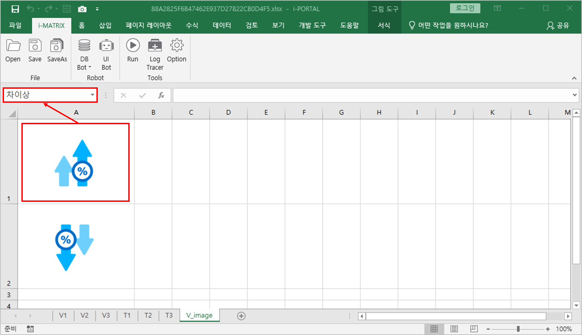This screenshot has width=582, height=335.
Task: Click the 공유 share button
Action: coord(558,25)
